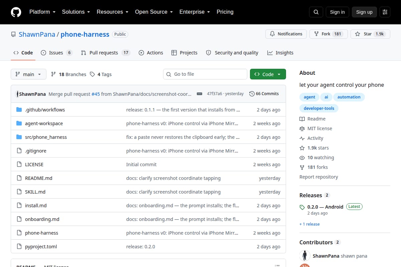
Task: Click the bell icon in Notifications
Action: 272,34
